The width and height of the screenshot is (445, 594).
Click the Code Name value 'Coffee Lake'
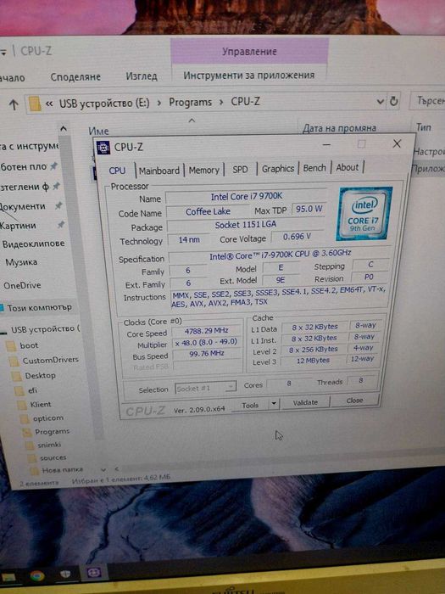(x=208, y=211)
